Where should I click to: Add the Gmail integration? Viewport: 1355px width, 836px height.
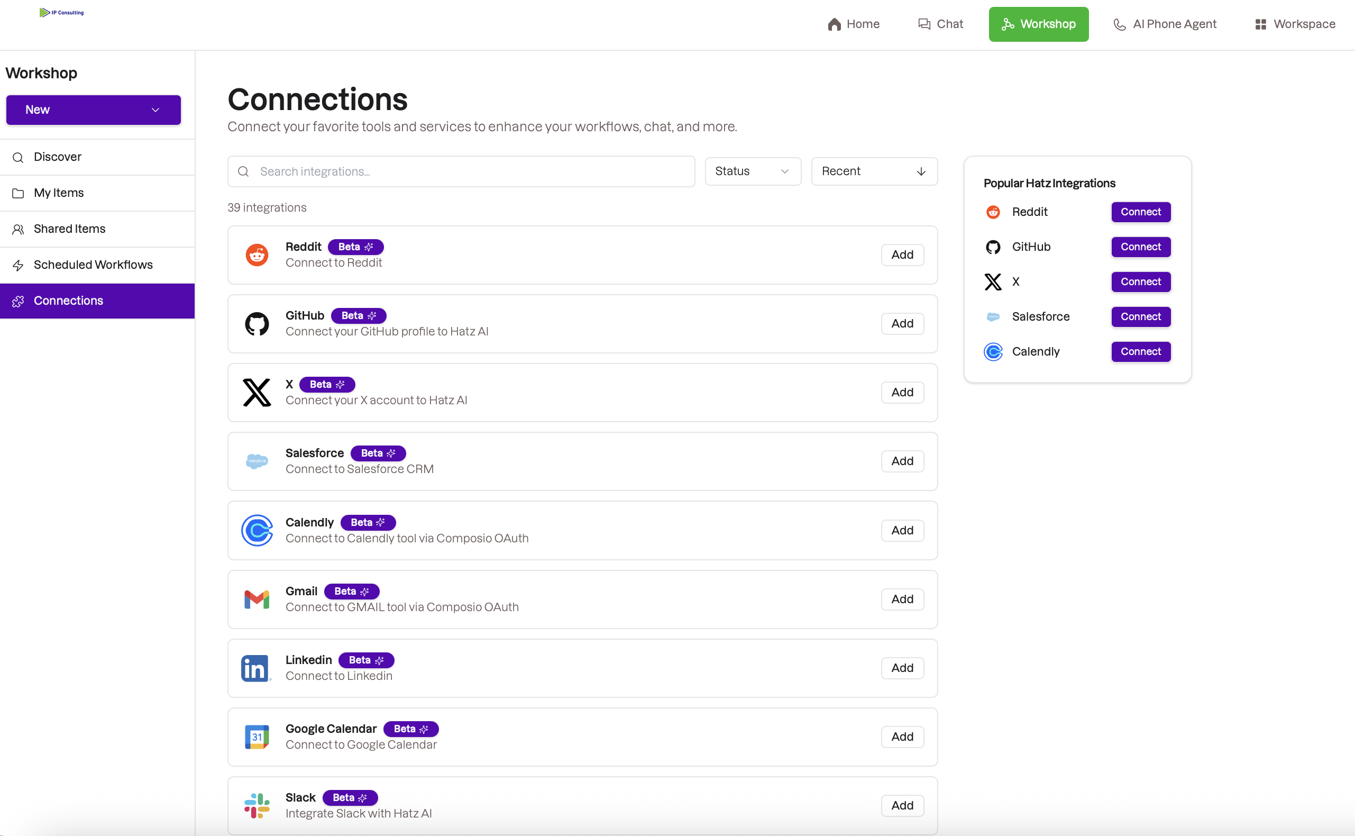pos(902,599)
